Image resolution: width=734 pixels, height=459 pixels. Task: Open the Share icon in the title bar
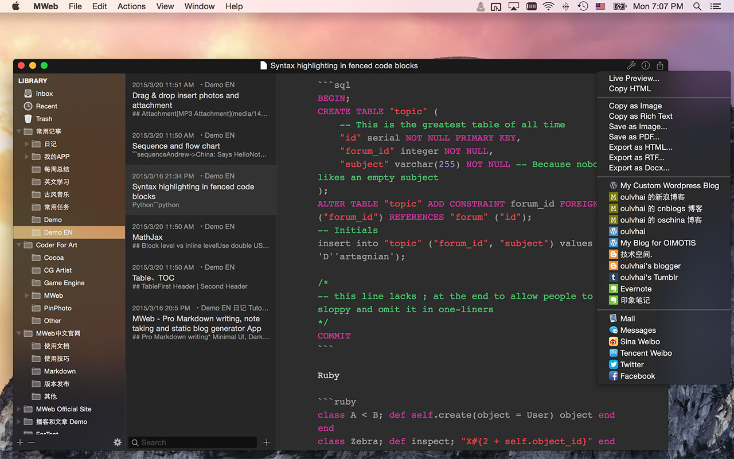[x=660, y=65]
